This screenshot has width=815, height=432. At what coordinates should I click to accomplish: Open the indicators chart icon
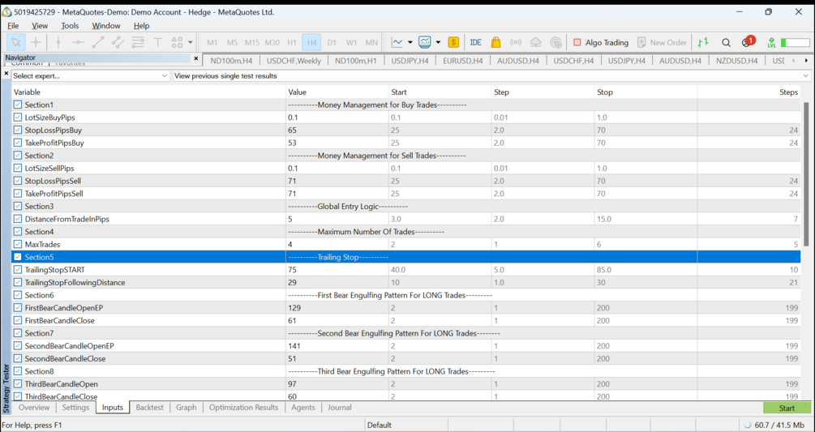pos(425,43)
